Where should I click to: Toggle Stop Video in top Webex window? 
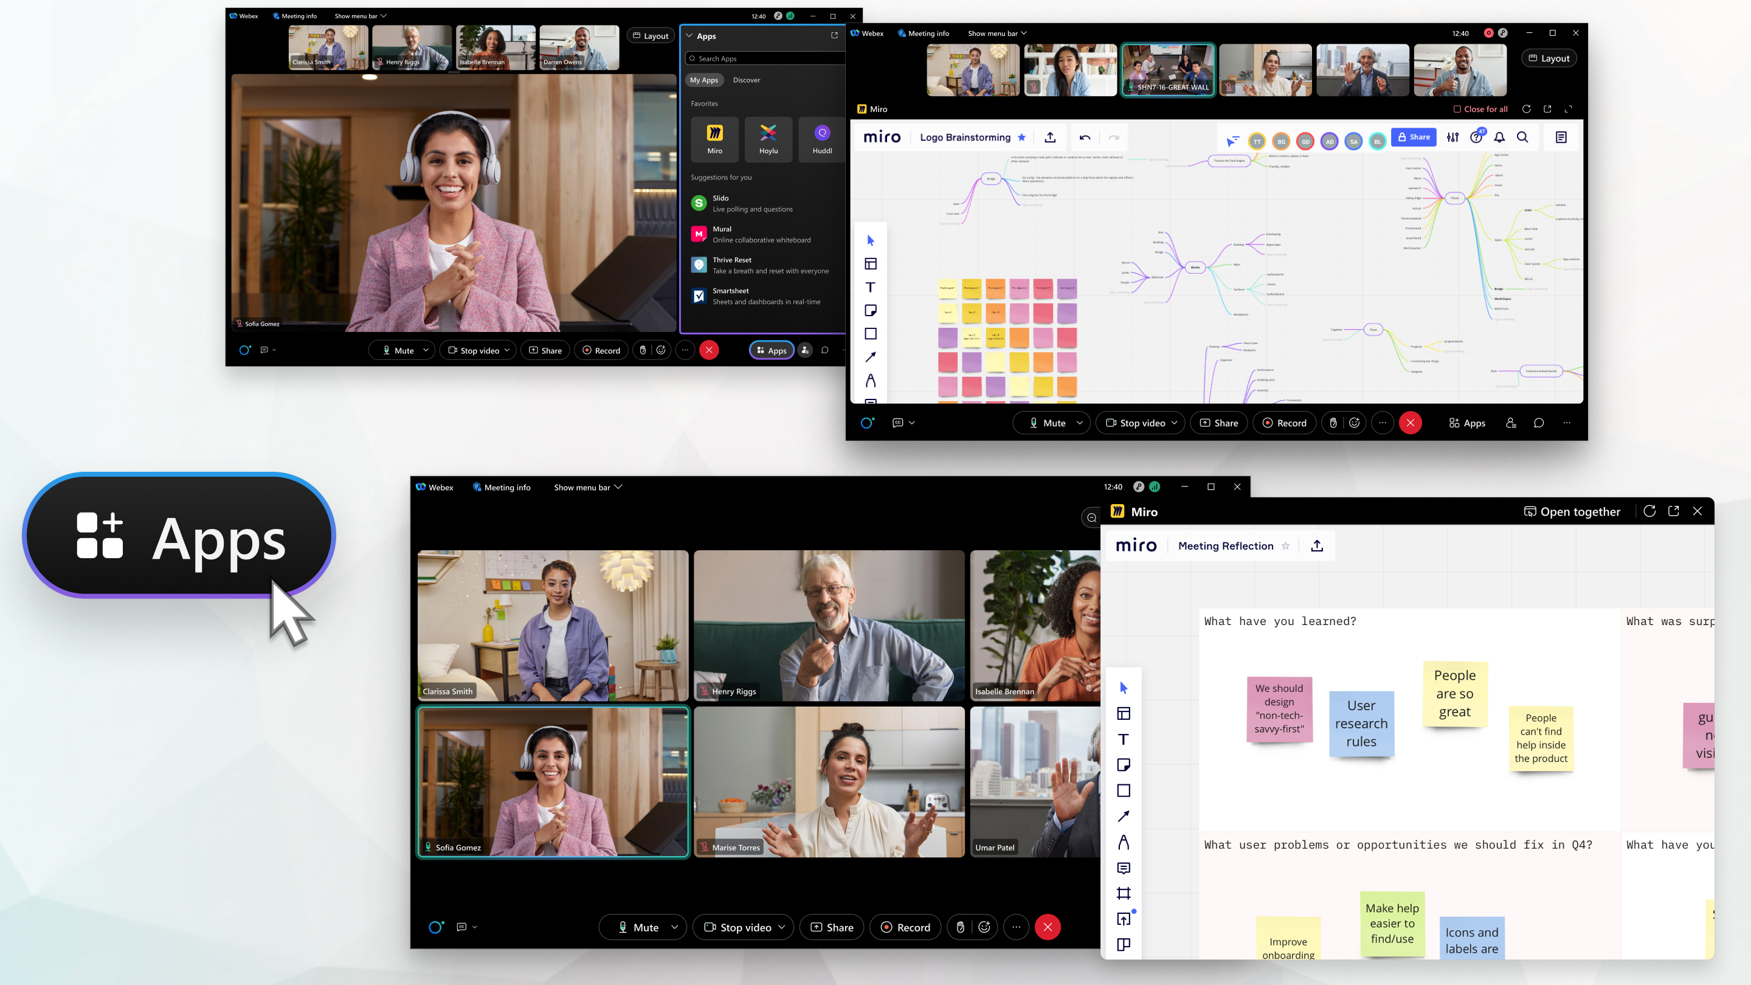point(475,350)
